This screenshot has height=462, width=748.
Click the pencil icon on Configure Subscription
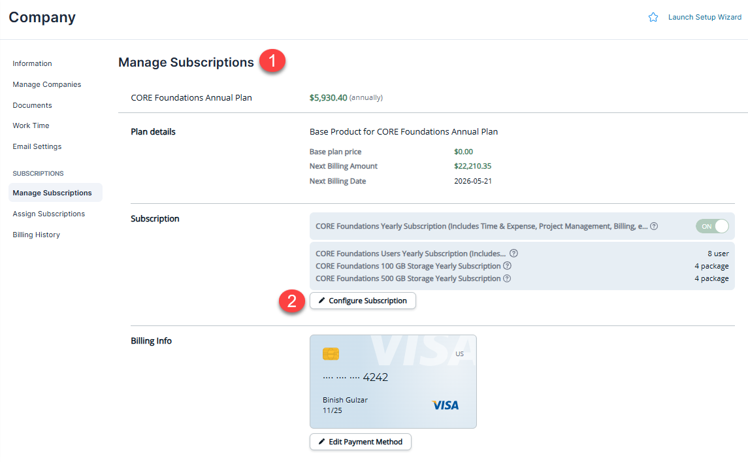[x=322, y=301]
